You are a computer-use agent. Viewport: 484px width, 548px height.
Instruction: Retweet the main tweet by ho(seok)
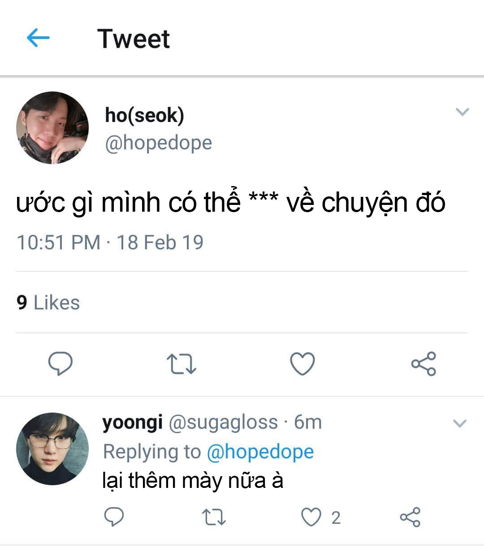pos(181,364)
